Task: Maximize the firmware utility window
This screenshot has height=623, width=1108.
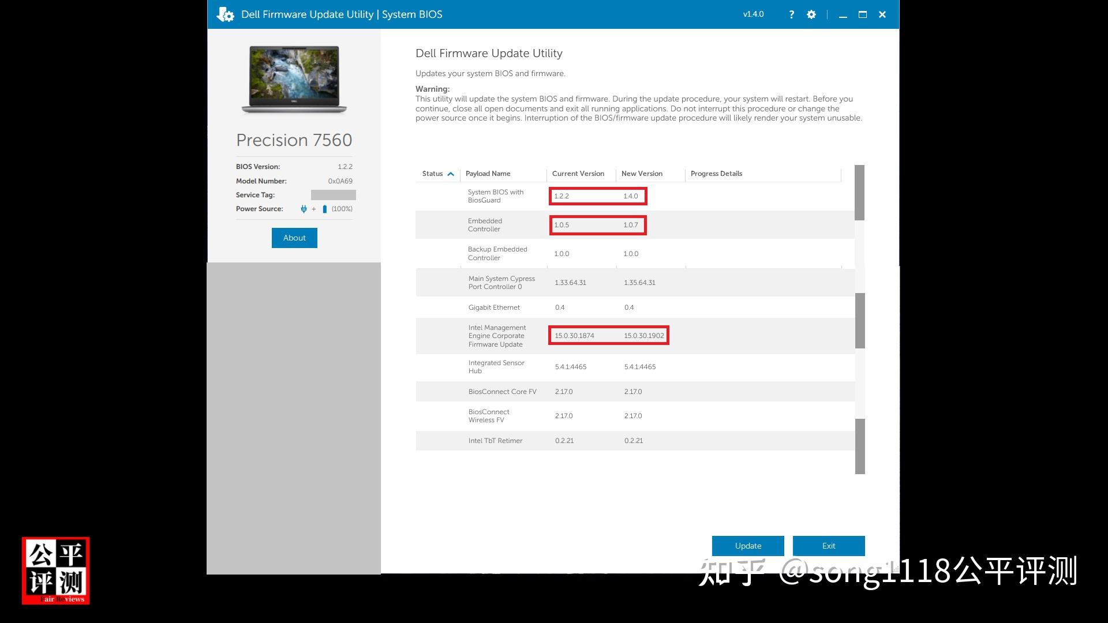Action: (x=863, y=14)
